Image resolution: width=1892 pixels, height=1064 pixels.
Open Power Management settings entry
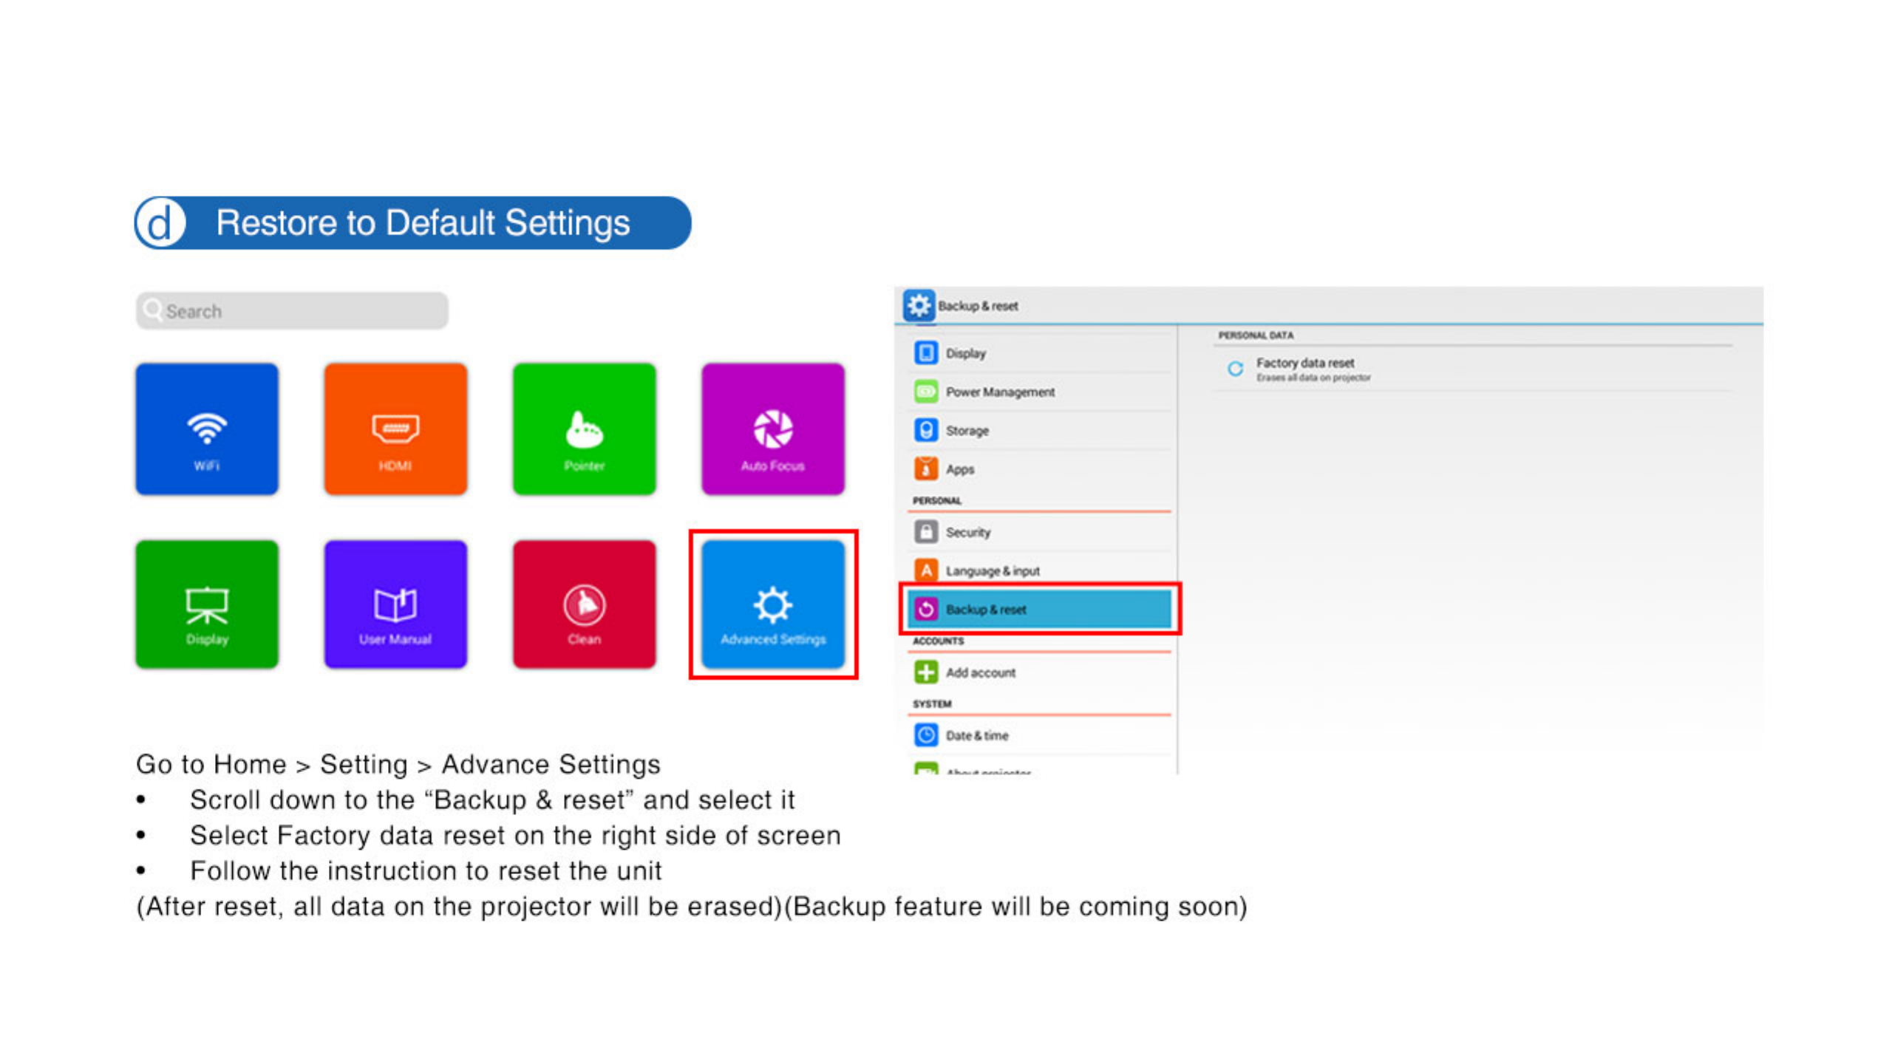coord(999,392)
